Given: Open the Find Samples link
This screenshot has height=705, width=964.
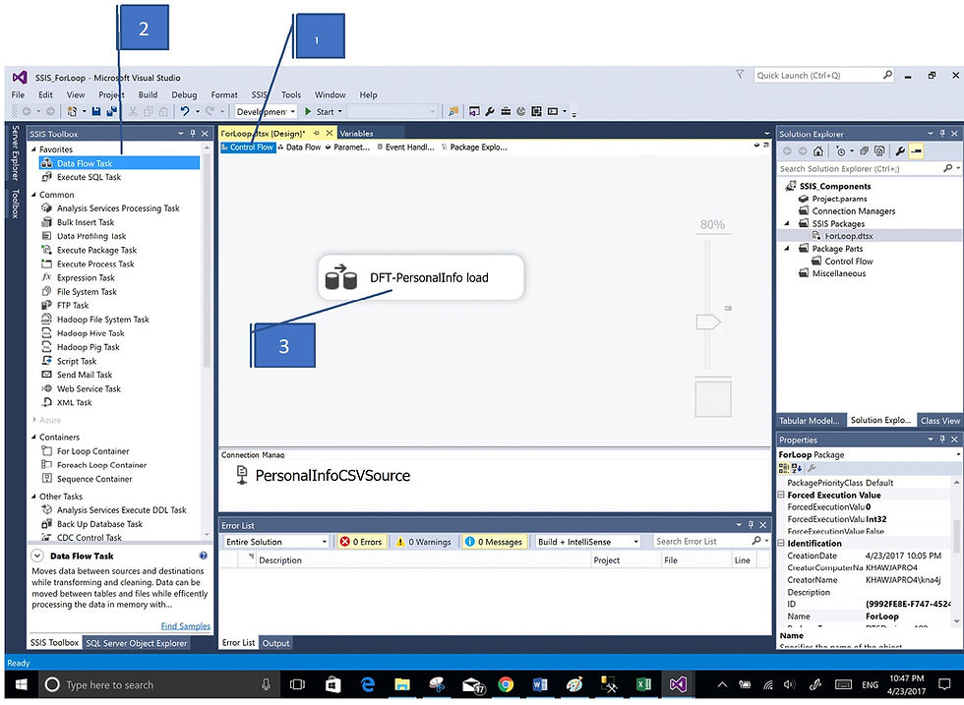Looking at the screenshot, I should [186, 626].
